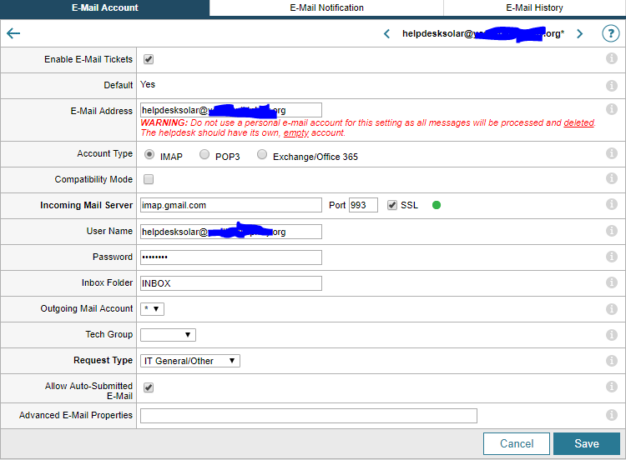
Task: Open Outgoing Mail Account dropdown
Action: pyautogui.click(x=152, y=309)
